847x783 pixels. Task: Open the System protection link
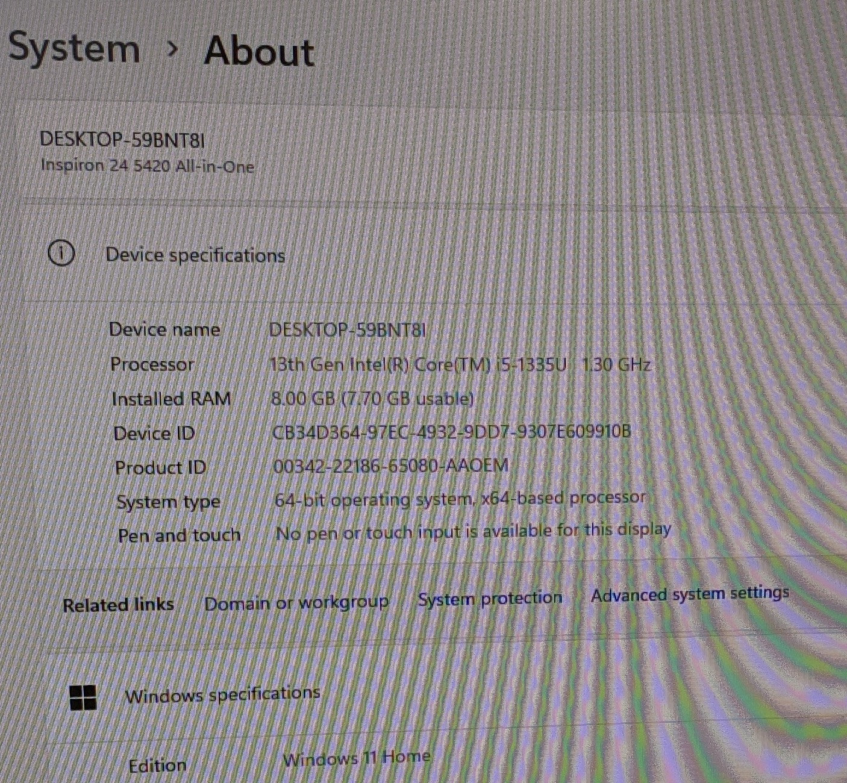pos(490,598)
